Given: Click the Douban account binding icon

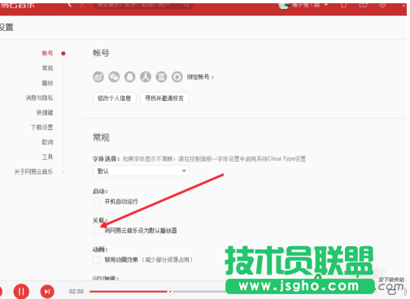Looking at the screenshot, I should [161, 77].
